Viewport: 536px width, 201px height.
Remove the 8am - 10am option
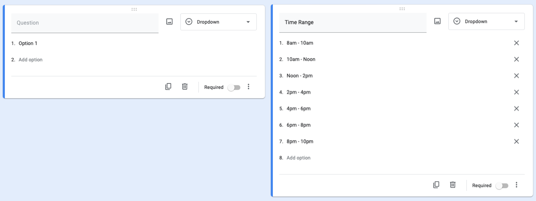click(x=516, y=43)
